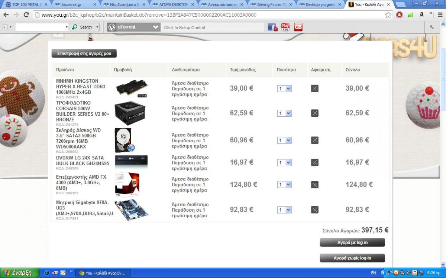The width and height of the screenshot is (446, 278).
Task: Open the Amazon extension icon
Action: pos(421,15)
